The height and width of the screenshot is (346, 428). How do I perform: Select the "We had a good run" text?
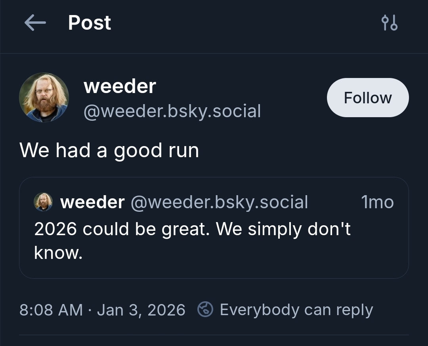click(109, 150)
